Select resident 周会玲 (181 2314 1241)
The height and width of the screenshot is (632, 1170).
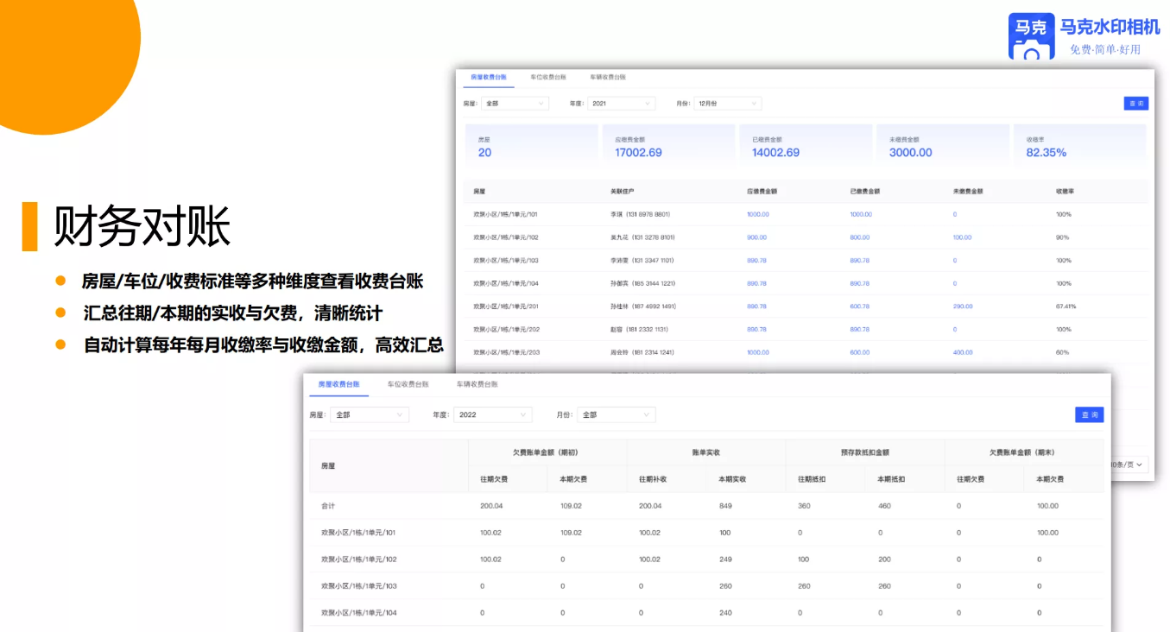point(642,352)
